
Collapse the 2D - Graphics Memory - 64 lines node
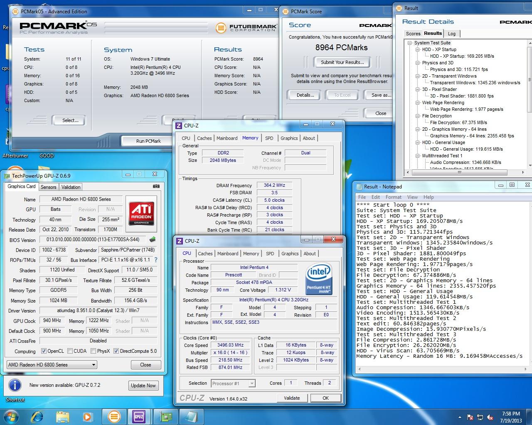(x=418, y=129)
